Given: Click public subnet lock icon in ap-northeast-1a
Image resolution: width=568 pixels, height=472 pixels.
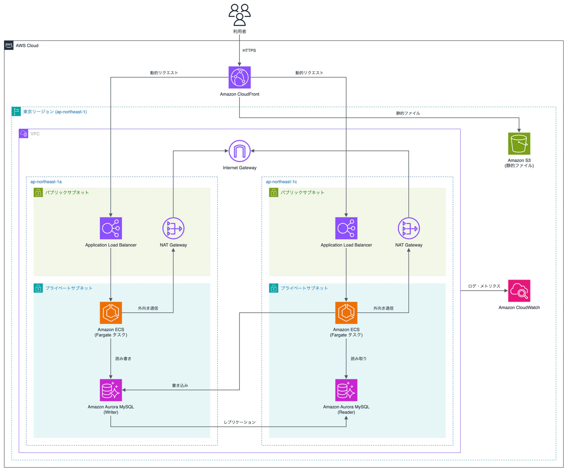Looking at the screenshot, I should click(38, 192).
